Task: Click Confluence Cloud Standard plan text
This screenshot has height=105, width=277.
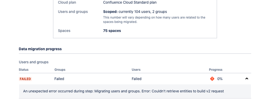Action: tap(130, 2)
